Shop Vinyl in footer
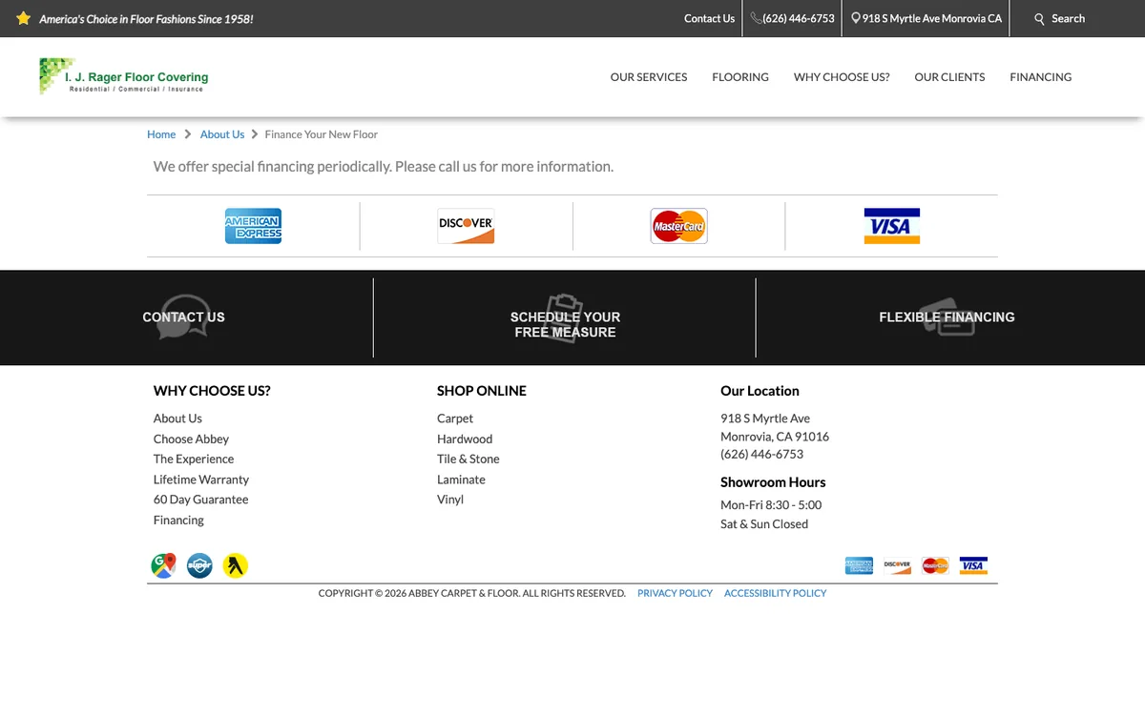Viewport: 1145px width, 715px height. [450, 500]
